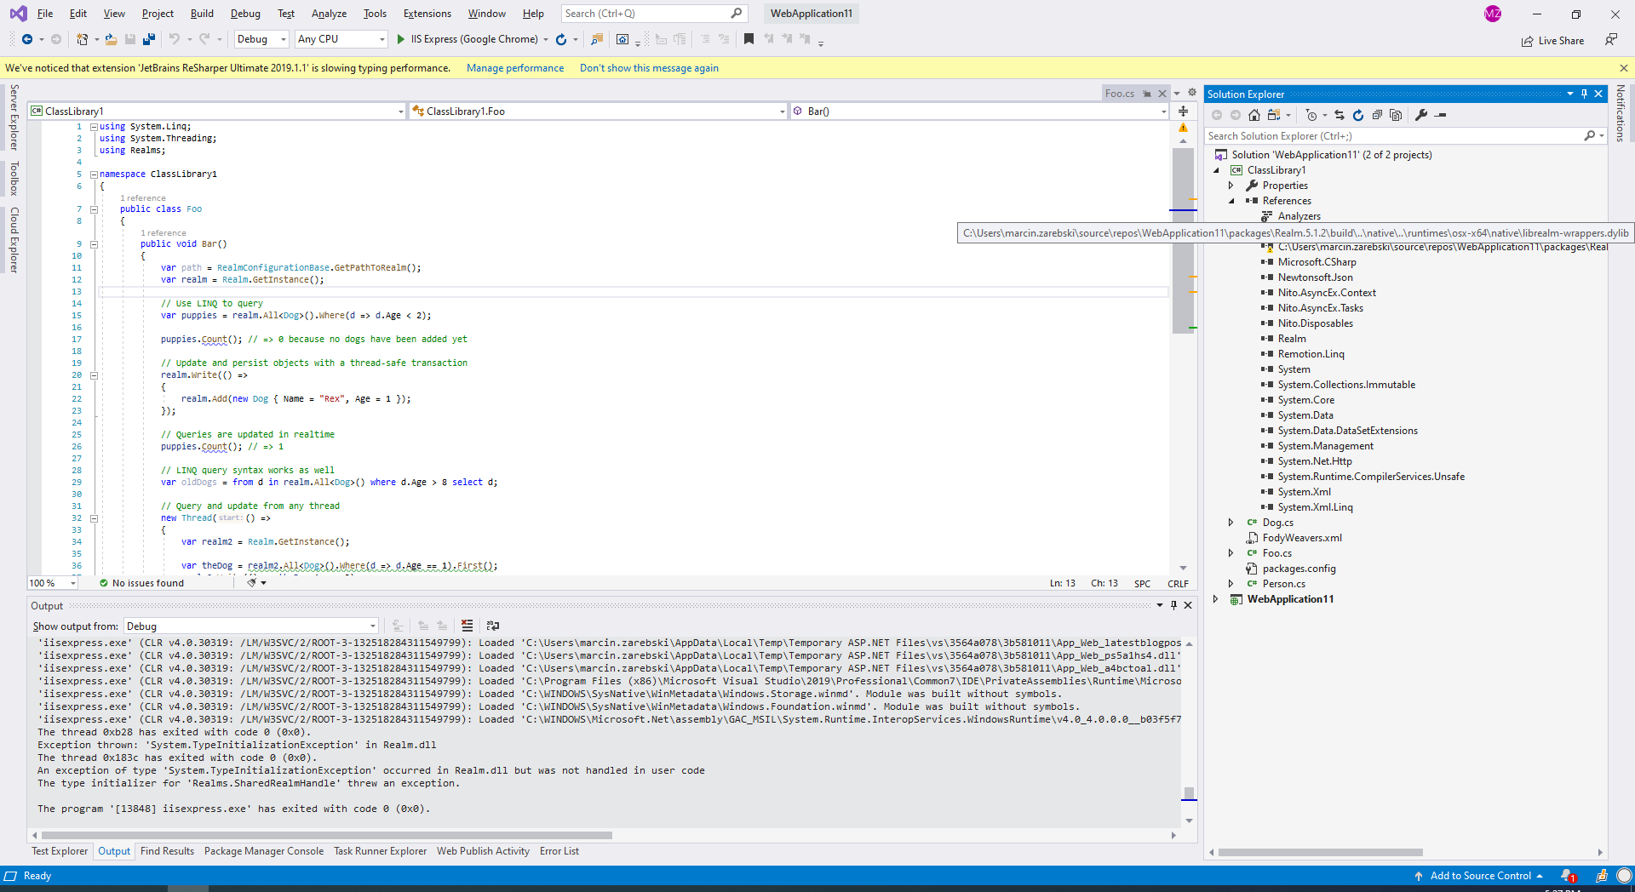Toggle a bookmark on the current line
Image resolution: width=1635 pixels, height=892 pixels.
coord(749,39)
